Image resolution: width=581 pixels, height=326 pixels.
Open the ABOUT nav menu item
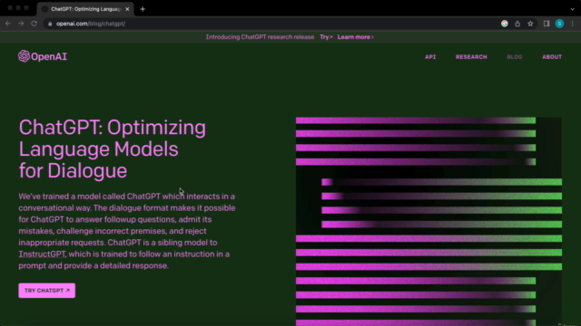pos(552,57)
